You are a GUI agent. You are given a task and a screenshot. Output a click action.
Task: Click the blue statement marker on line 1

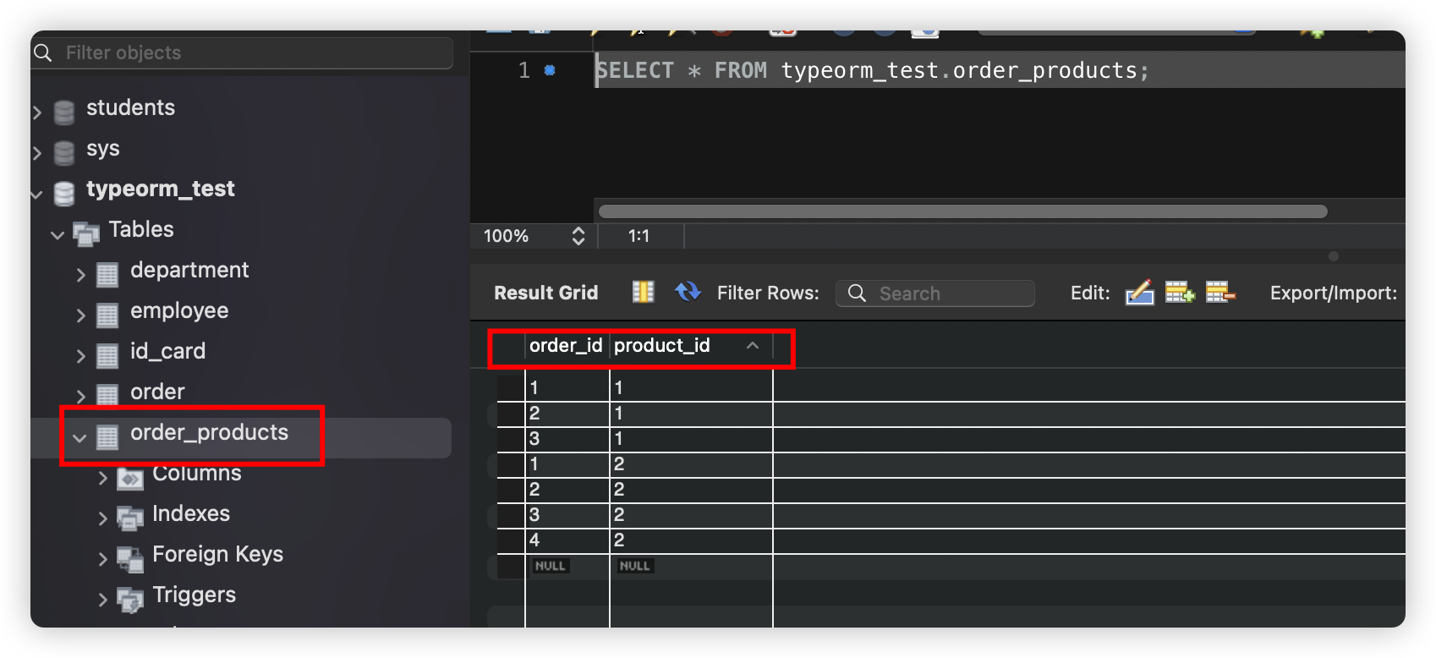point(550,71)
